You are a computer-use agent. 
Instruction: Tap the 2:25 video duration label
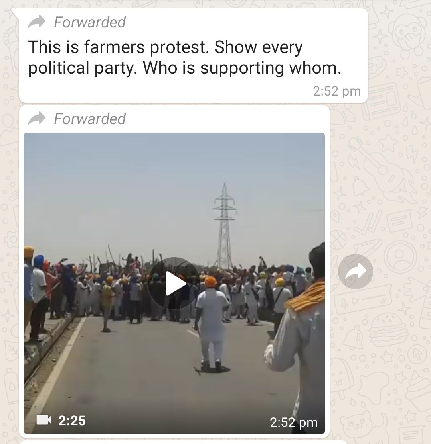tap(72, 420)
